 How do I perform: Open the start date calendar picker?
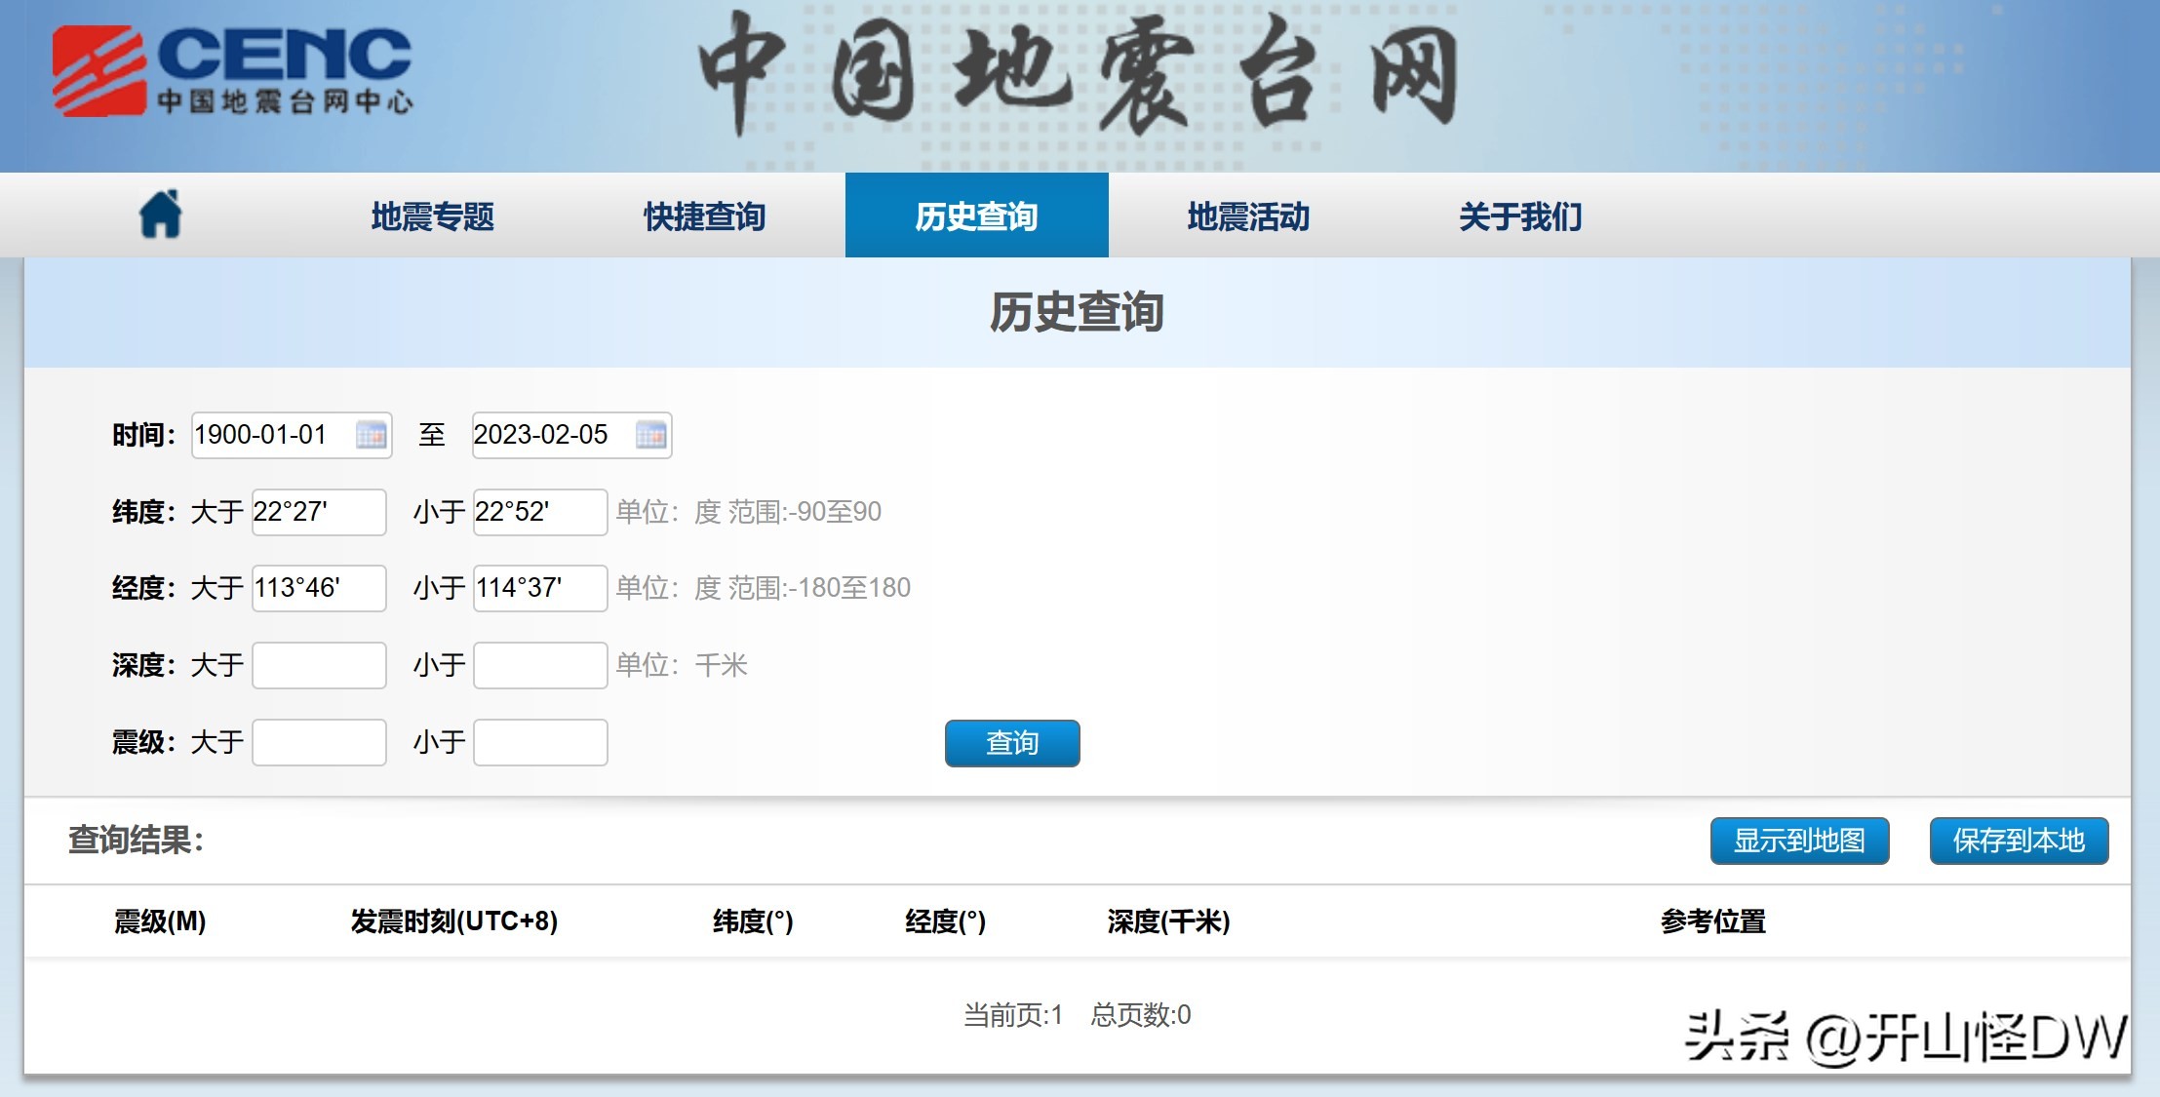click(x=373, y=436)
